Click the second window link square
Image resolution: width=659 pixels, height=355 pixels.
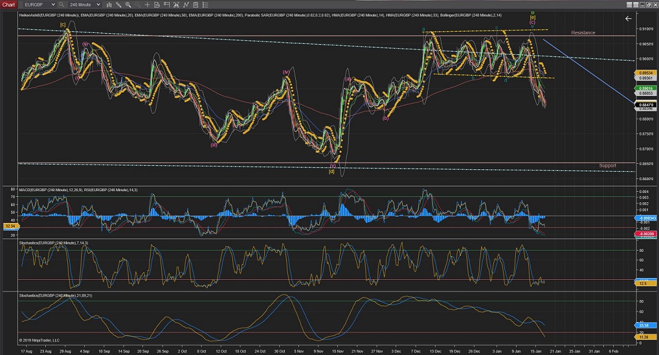636,5
